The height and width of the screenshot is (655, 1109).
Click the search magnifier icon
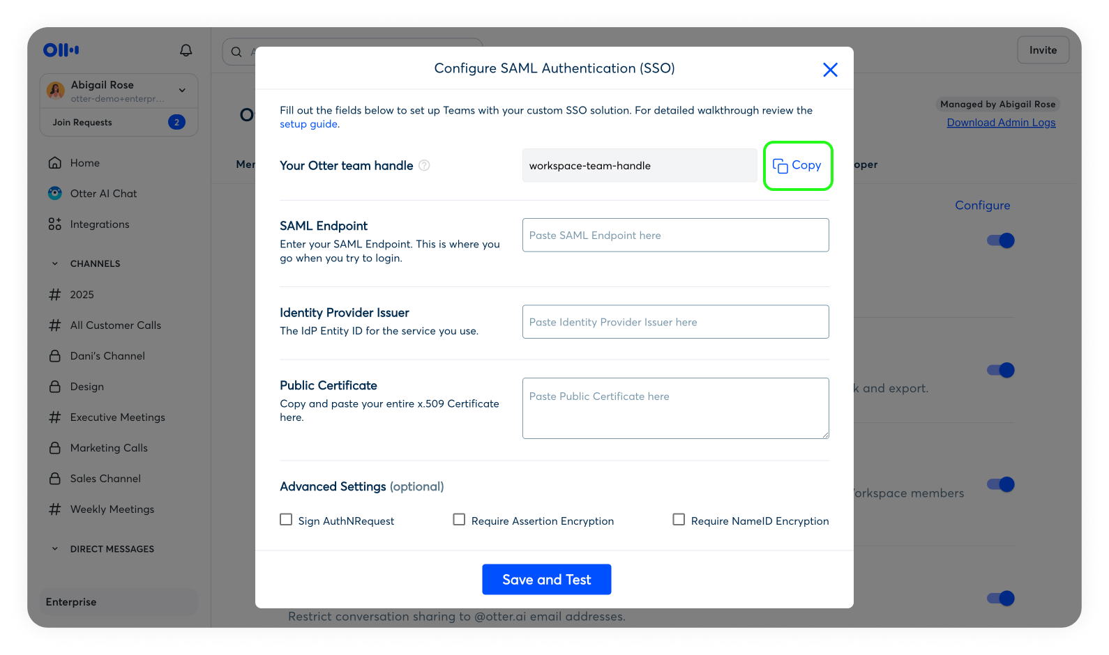coord(236,51)
